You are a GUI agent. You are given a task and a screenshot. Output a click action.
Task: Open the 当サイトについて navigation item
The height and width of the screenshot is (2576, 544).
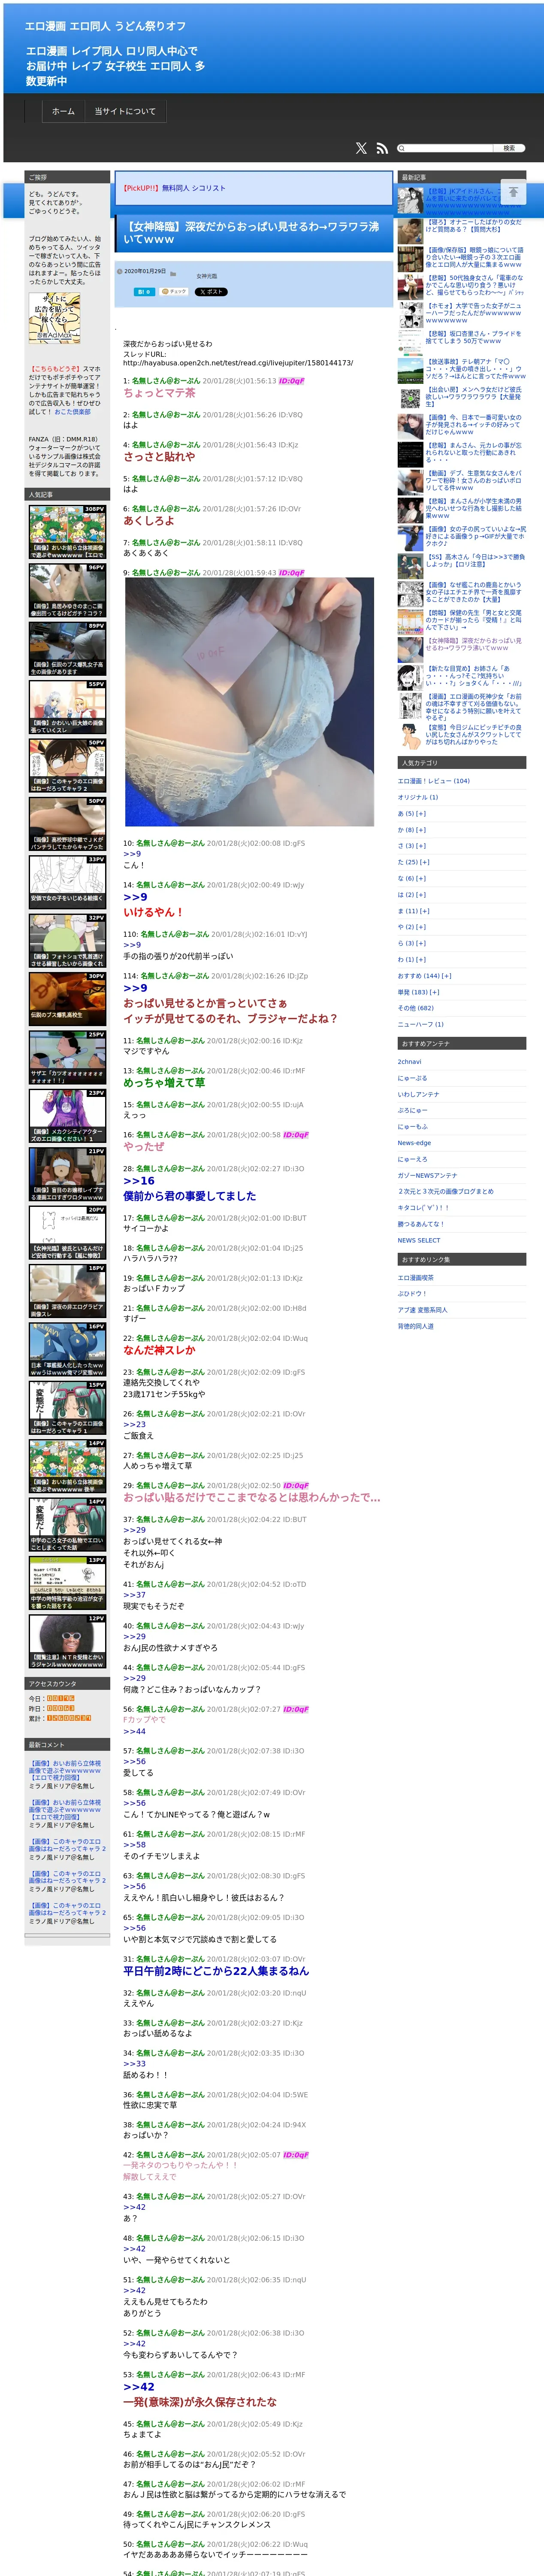coord(125,111)
